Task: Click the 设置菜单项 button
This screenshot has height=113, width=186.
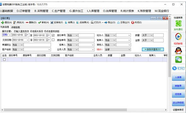Action: [178, 110]
